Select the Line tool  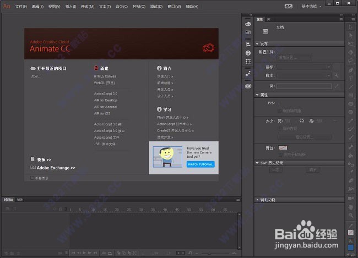351,87
